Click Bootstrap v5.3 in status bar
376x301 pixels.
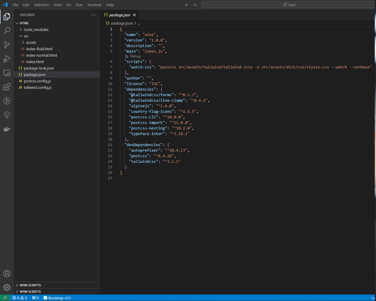coord(57,298)
